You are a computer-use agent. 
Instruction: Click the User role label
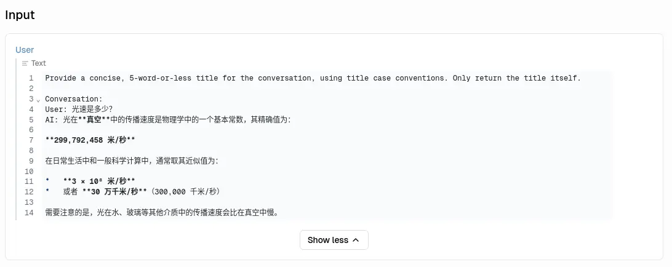coord(25,50)
